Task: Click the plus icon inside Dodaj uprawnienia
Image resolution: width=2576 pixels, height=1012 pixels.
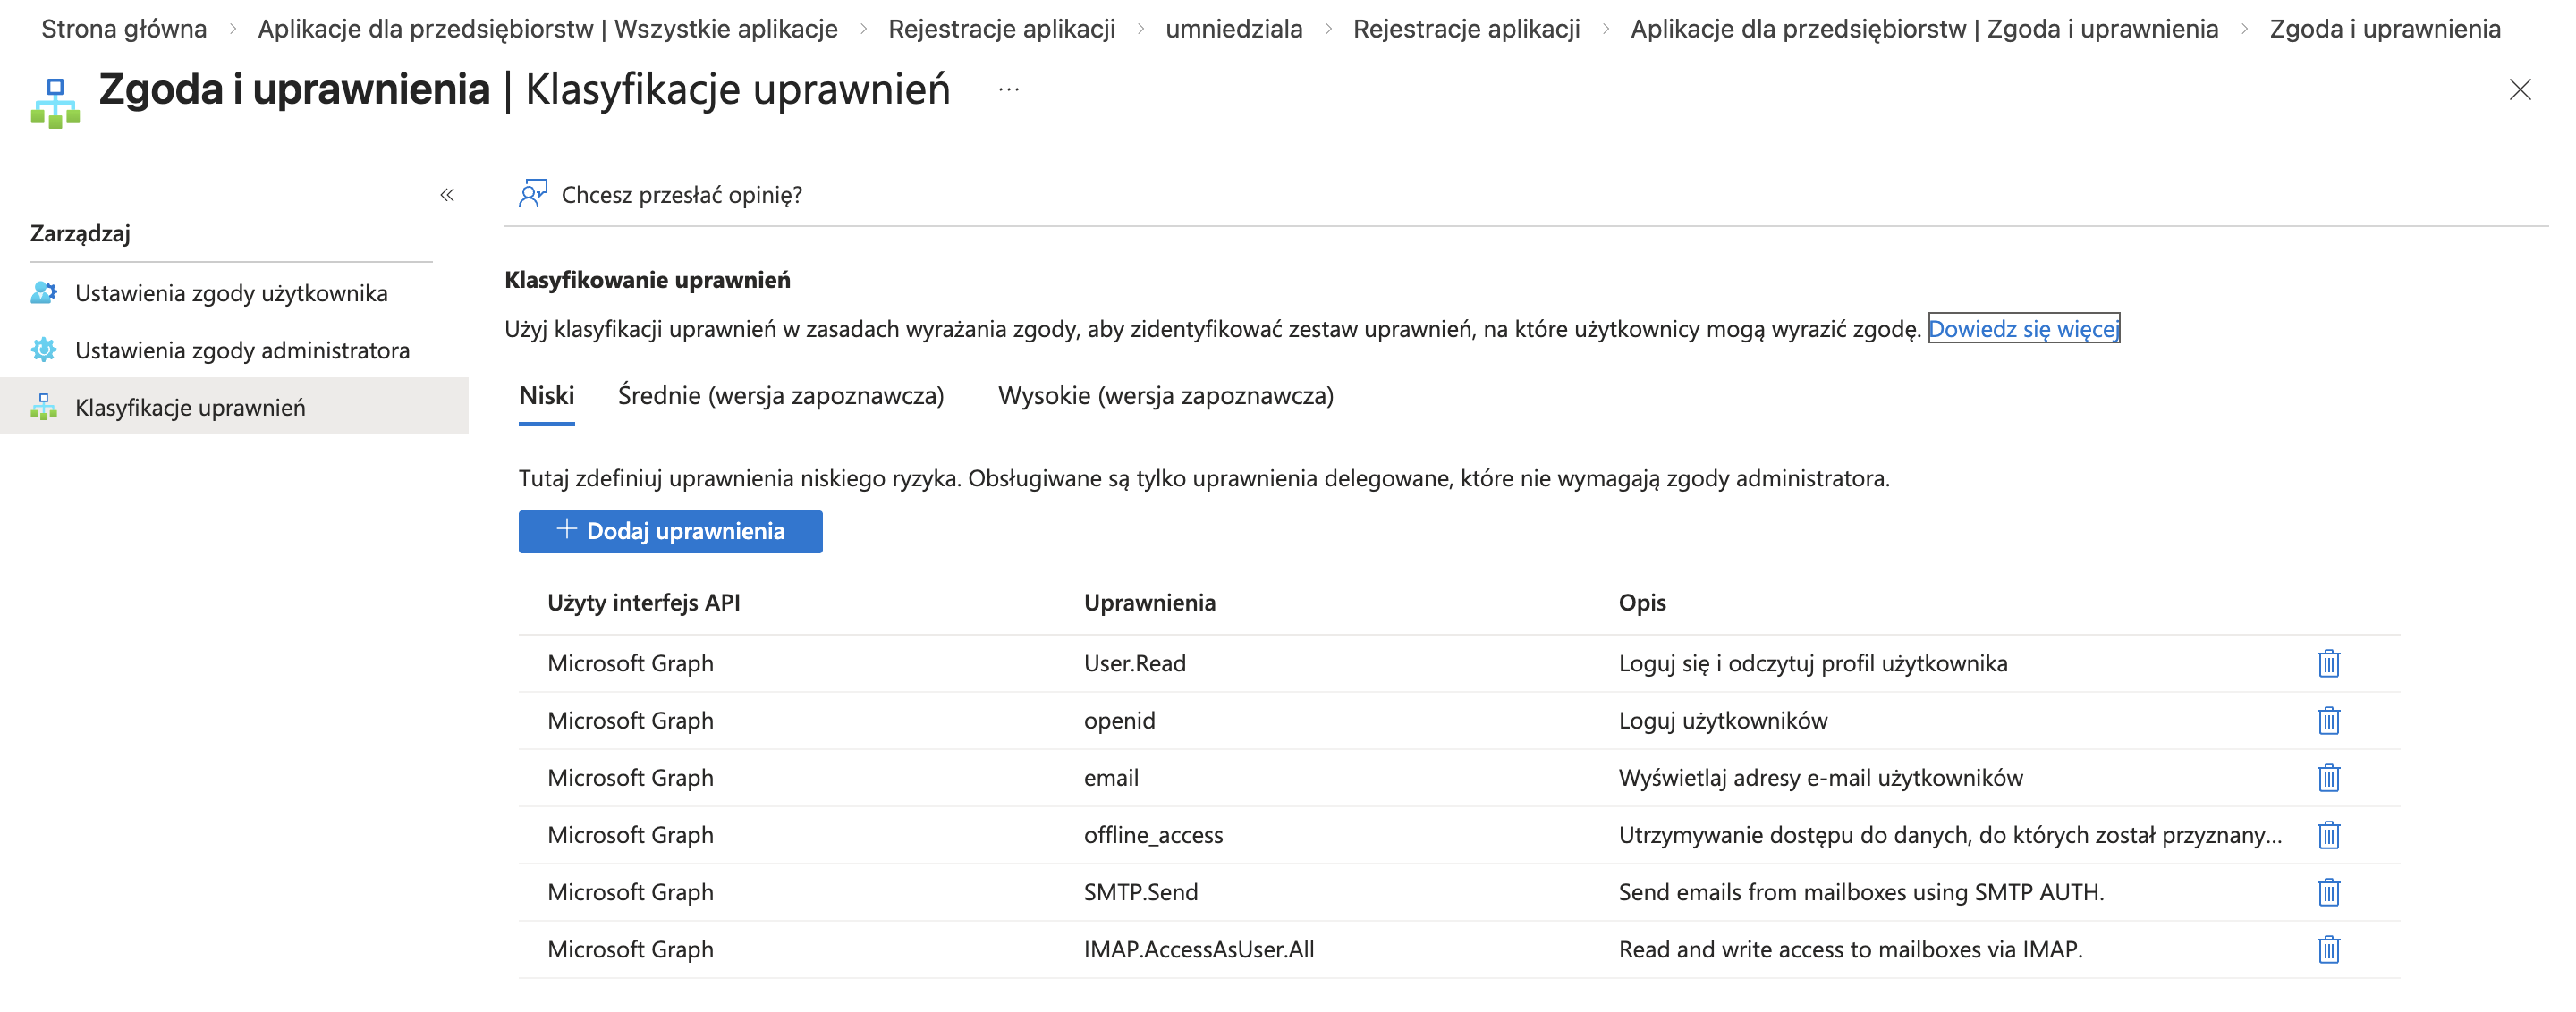Action: pyautogui.click(x=566, y=530)
